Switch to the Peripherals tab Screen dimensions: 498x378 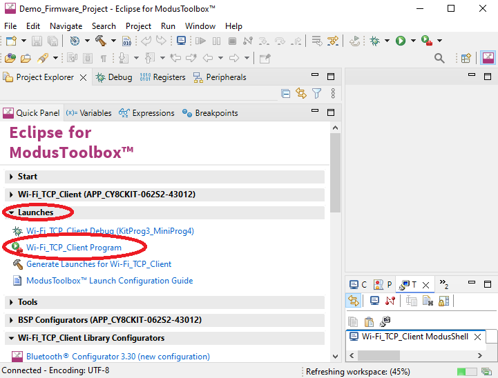pos(220,77)
